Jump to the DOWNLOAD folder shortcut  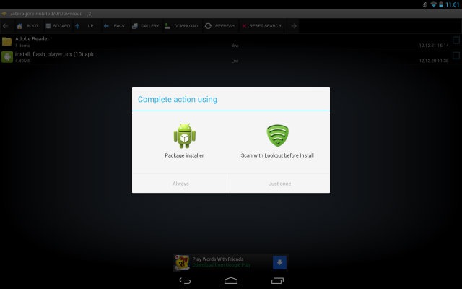(180, 26)
